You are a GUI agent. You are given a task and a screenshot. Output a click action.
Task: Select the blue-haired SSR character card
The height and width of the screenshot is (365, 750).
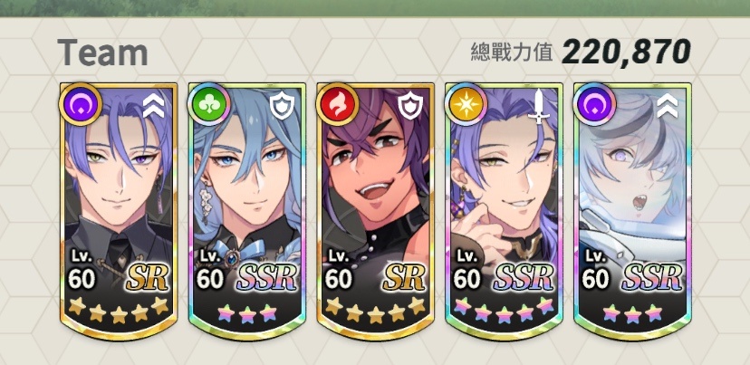246,211
